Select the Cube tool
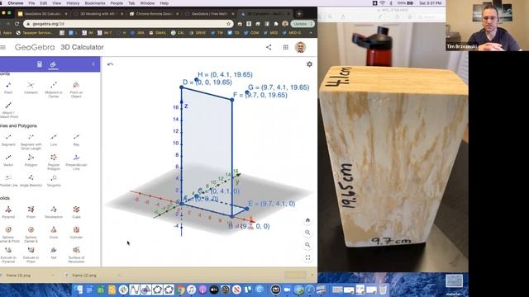This screenshot has height=297, width=529. point(76,212)
